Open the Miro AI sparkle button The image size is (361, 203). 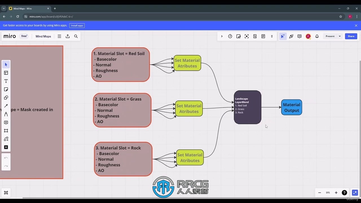(355, 193)
